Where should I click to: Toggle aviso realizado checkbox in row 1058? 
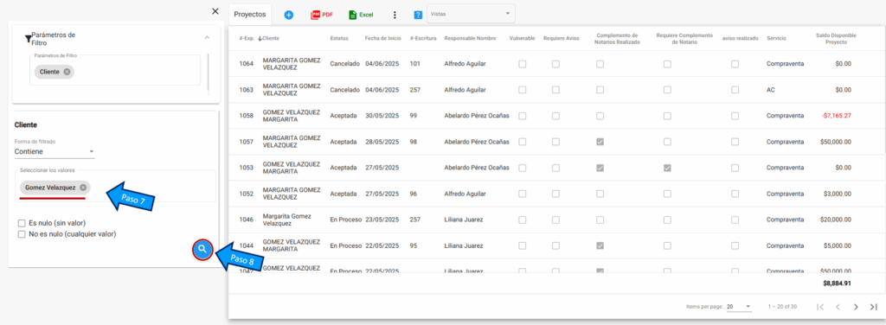point(735,116)
